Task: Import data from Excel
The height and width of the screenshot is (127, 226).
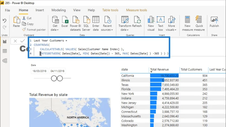Action: (x=65, y=22)
